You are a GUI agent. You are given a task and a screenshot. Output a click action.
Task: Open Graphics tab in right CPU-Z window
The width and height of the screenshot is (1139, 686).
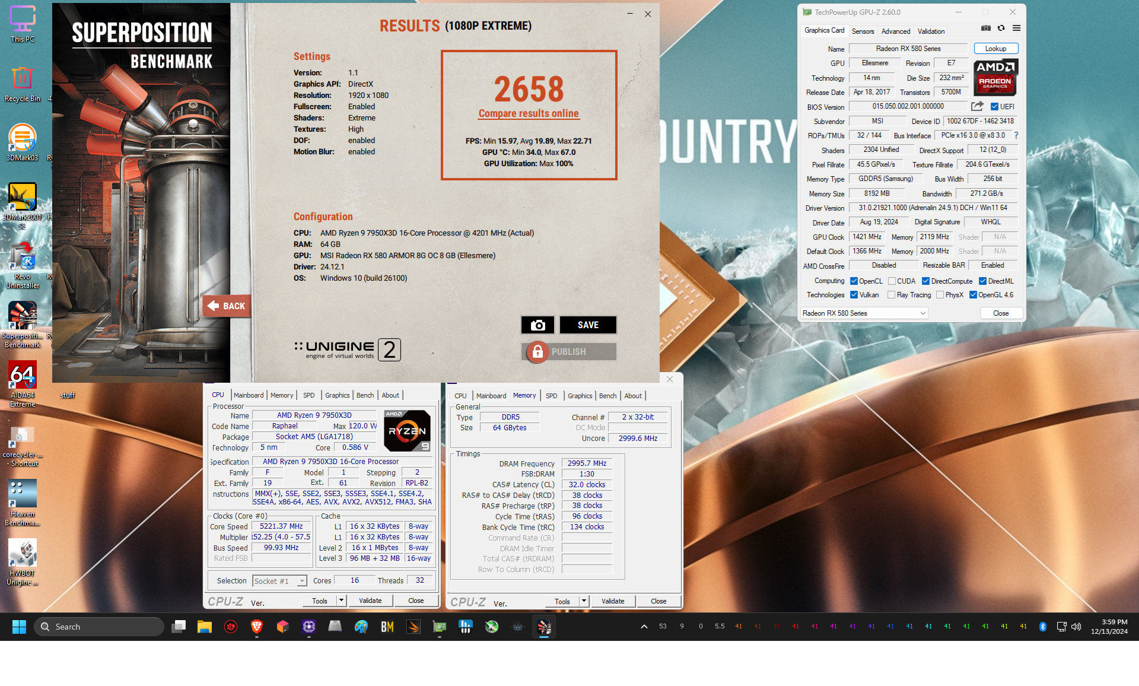coord(580,396)
